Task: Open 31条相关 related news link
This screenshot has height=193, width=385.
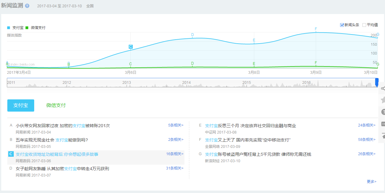Action: point(175,168)
